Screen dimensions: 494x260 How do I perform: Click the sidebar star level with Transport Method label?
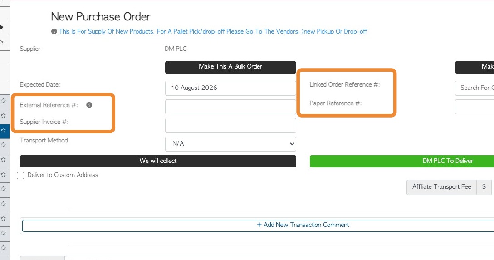pyautogui.click(x=3, y=145)
